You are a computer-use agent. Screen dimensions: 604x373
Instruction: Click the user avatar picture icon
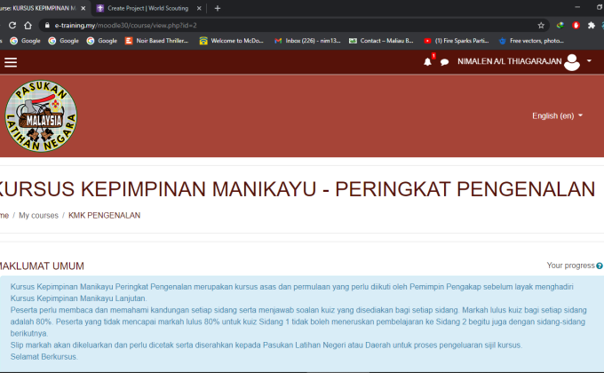572,61
